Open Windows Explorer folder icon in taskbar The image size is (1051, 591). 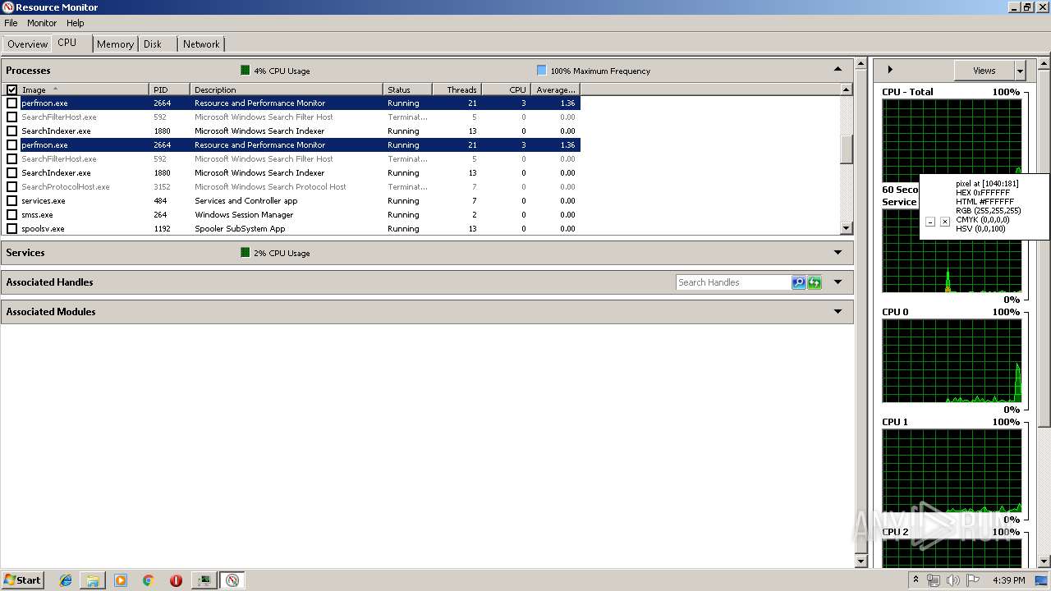[x=93, y=580]
